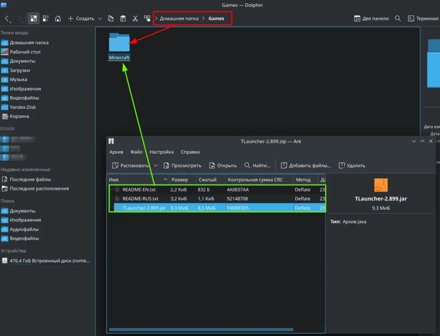Toggle Две панели split view
Image resolution: width=440 pixels, height=336 pixels.
(x=371, y=18)
